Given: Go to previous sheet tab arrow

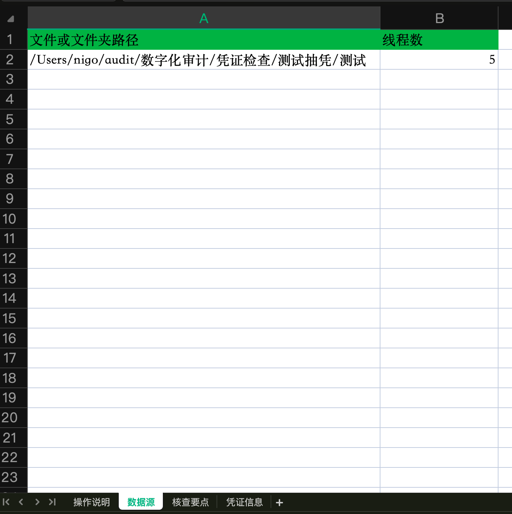Looking at the screenshot, I should pos(21,502).
